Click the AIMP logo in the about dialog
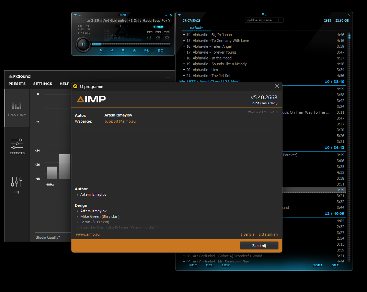The image size is (367, 292). click(91, 99)
